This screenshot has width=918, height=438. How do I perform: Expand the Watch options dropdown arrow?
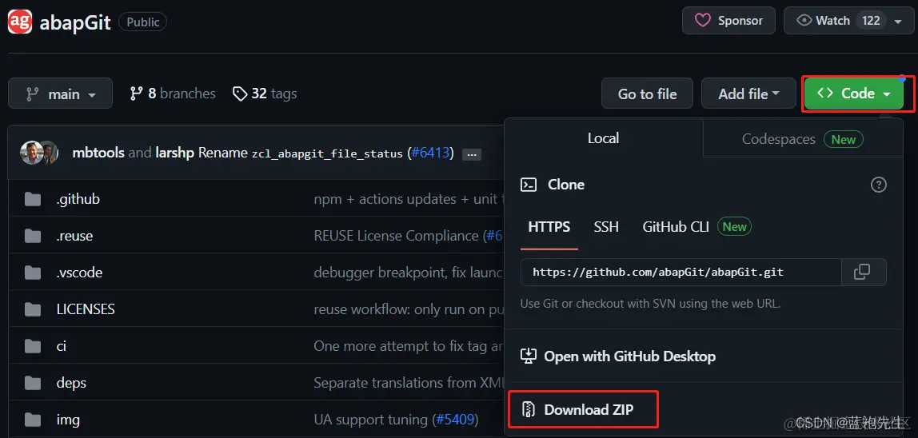(x=898, y=21)
